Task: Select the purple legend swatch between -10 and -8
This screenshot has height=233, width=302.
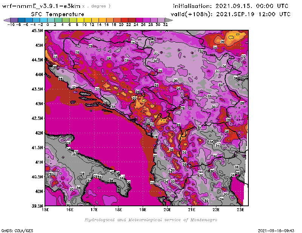Action: (14, 20)
